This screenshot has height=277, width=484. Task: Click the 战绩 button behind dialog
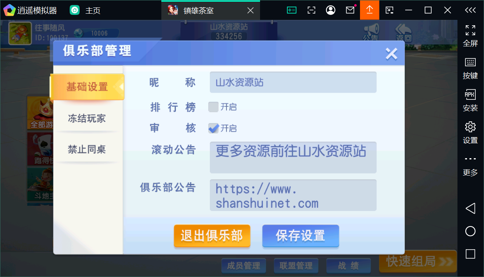pyautogui.click(x=348, y=265)
